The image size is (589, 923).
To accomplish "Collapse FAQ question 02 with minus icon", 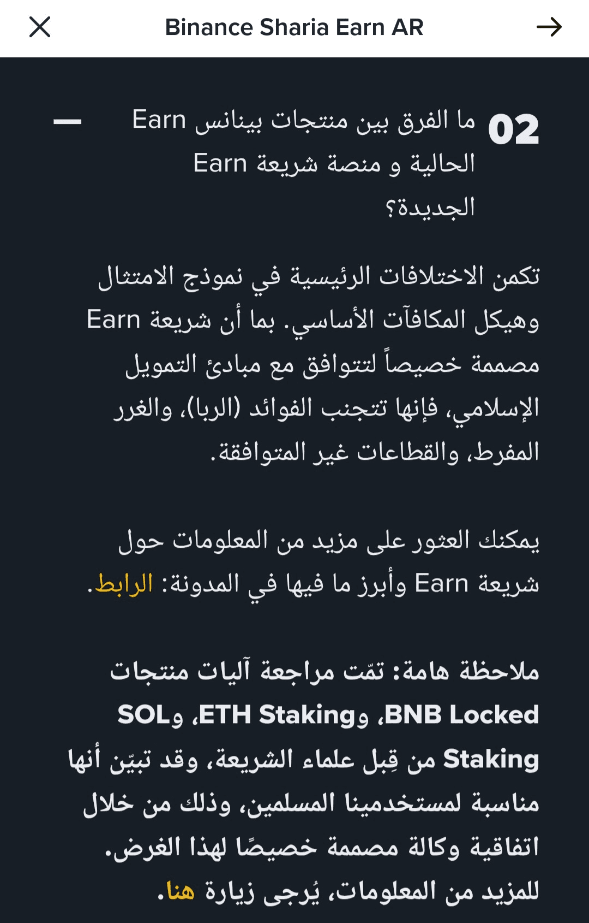I will 68,122.
